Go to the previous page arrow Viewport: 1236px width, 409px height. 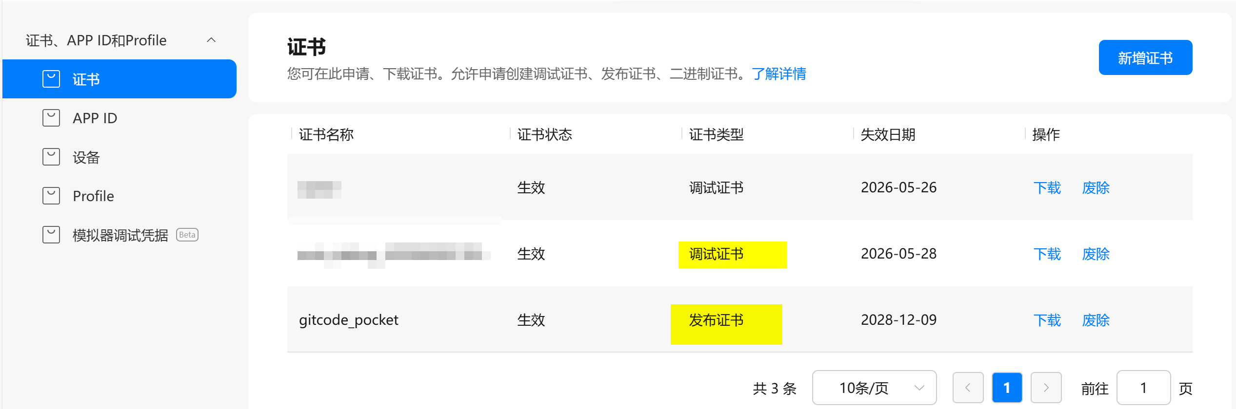point(968,388)
